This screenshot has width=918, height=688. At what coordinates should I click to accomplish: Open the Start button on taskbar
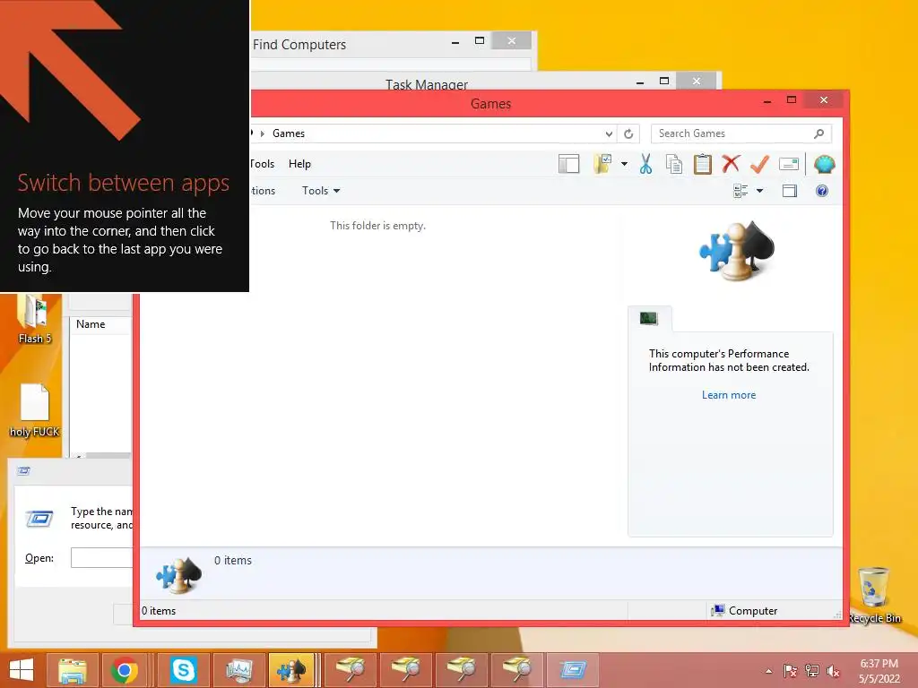point(22,670)
